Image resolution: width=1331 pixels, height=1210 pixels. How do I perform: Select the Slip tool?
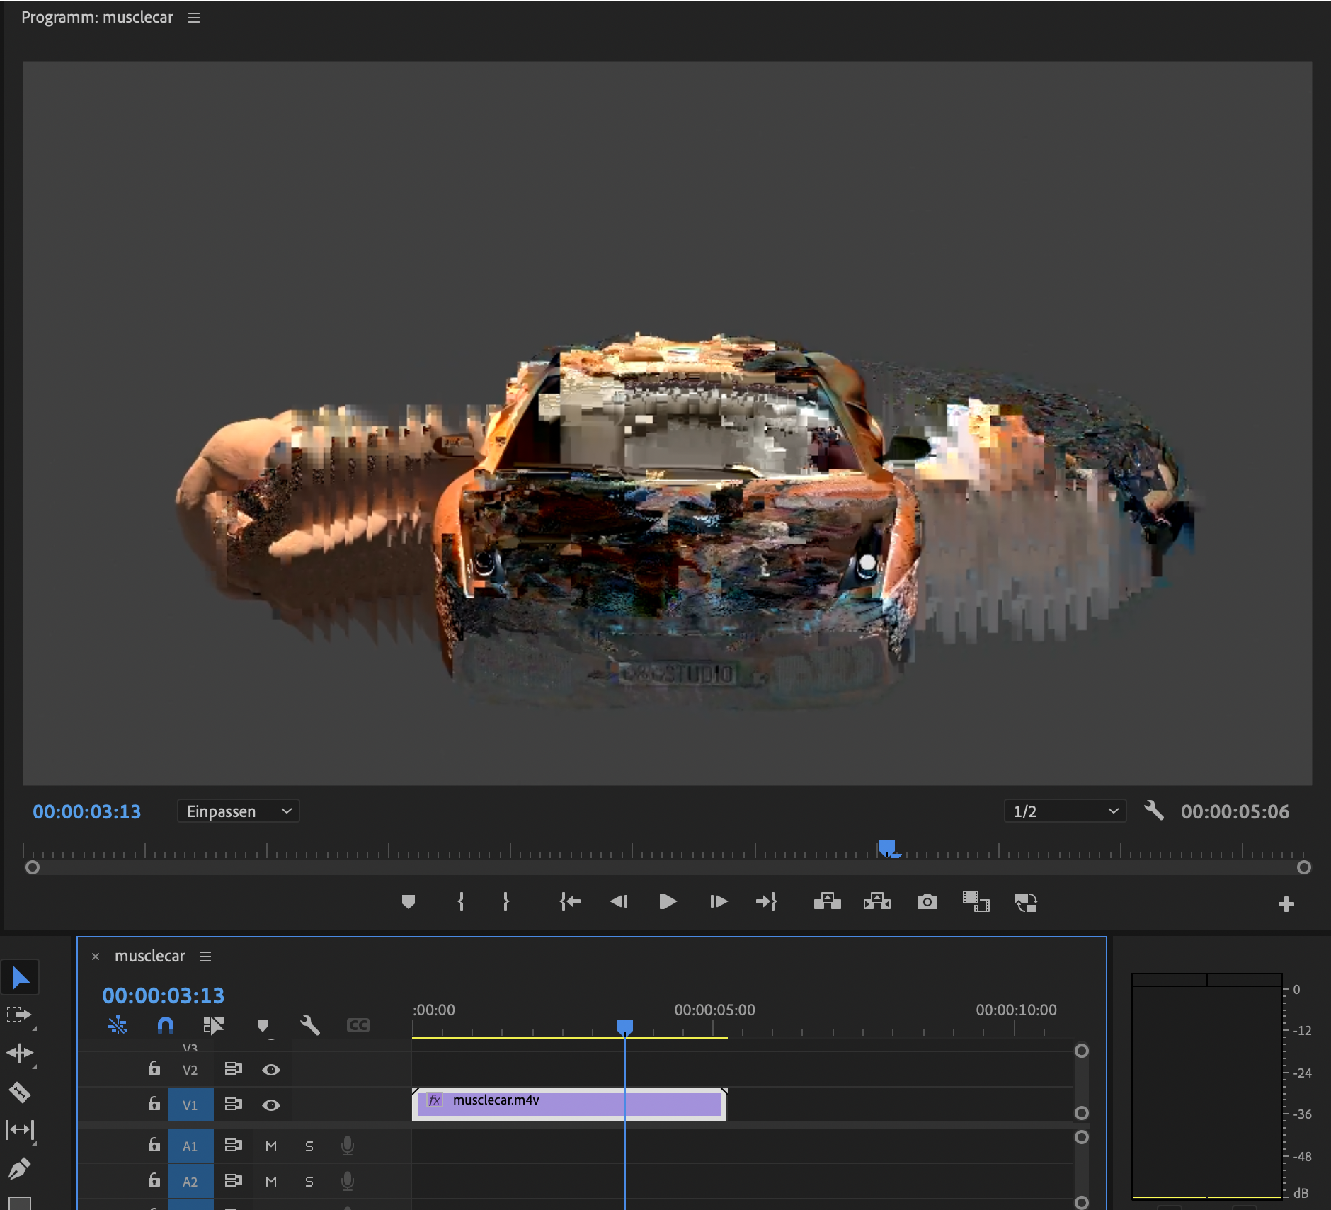tap(19, 1130)
